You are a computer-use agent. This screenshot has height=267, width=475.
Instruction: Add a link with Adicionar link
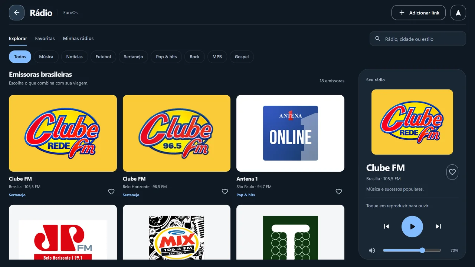point(419,13)
